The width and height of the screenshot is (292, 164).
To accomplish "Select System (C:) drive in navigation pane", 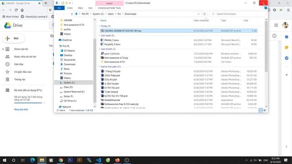I will (73, 82).
